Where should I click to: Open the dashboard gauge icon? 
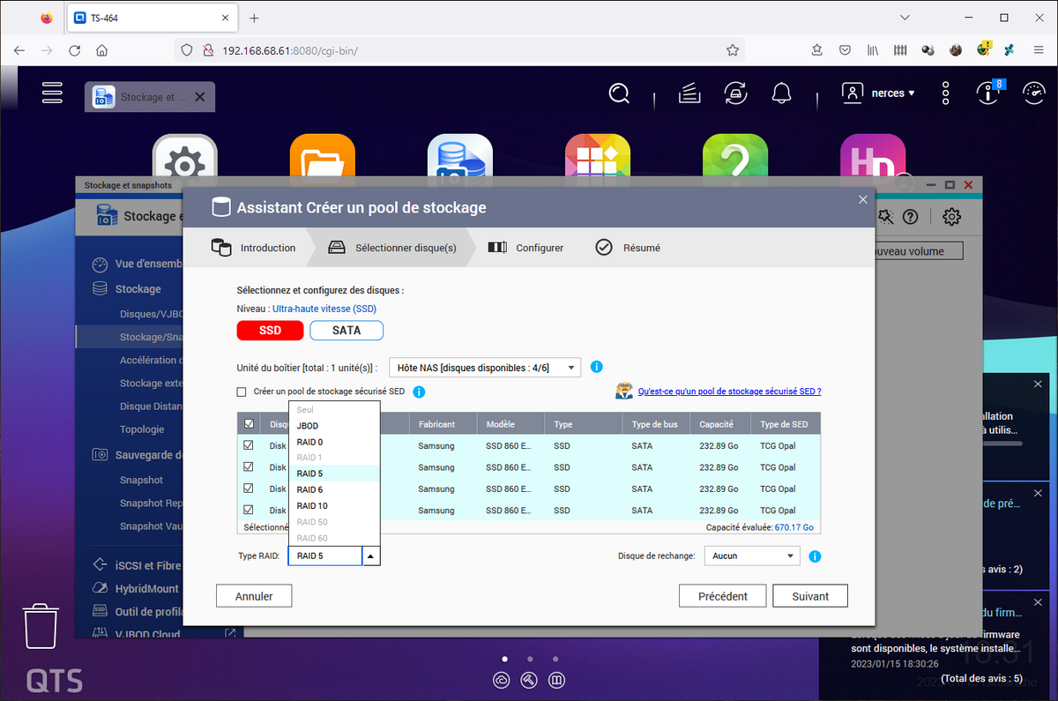(x=1032, y=93)
